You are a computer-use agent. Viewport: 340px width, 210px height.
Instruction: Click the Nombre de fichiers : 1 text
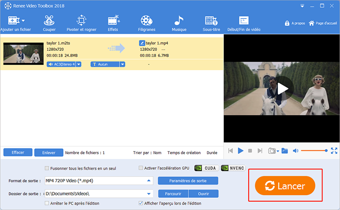tap(85, 153)
